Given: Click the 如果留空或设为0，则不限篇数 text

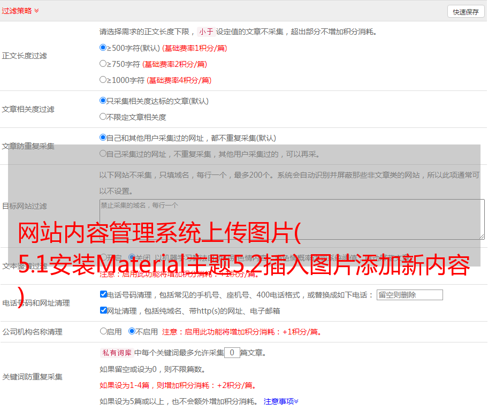Looking at the screenshot, I should click(152, 370).
